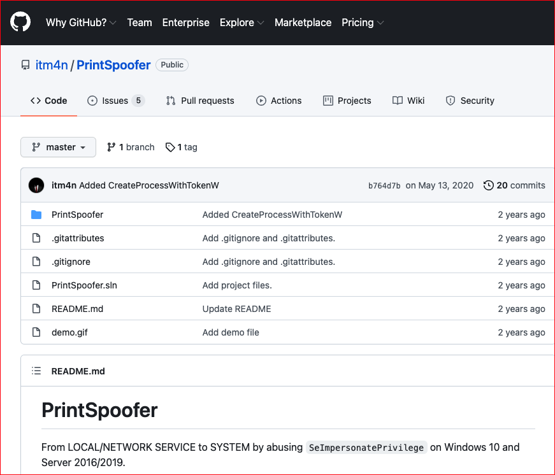The height and width of the screenshot is (475, 555).
Task: Open the PrintSpoofer folder name
Action: (x=77, y=215)
